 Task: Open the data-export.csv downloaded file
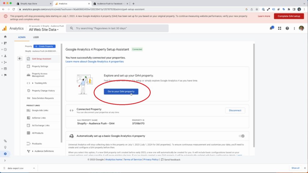[15, 168]
